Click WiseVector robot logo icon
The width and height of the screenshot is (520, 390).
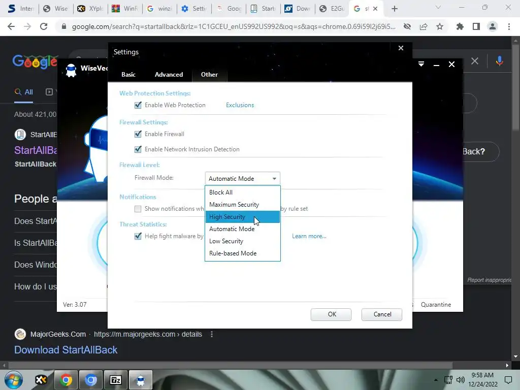71,70
